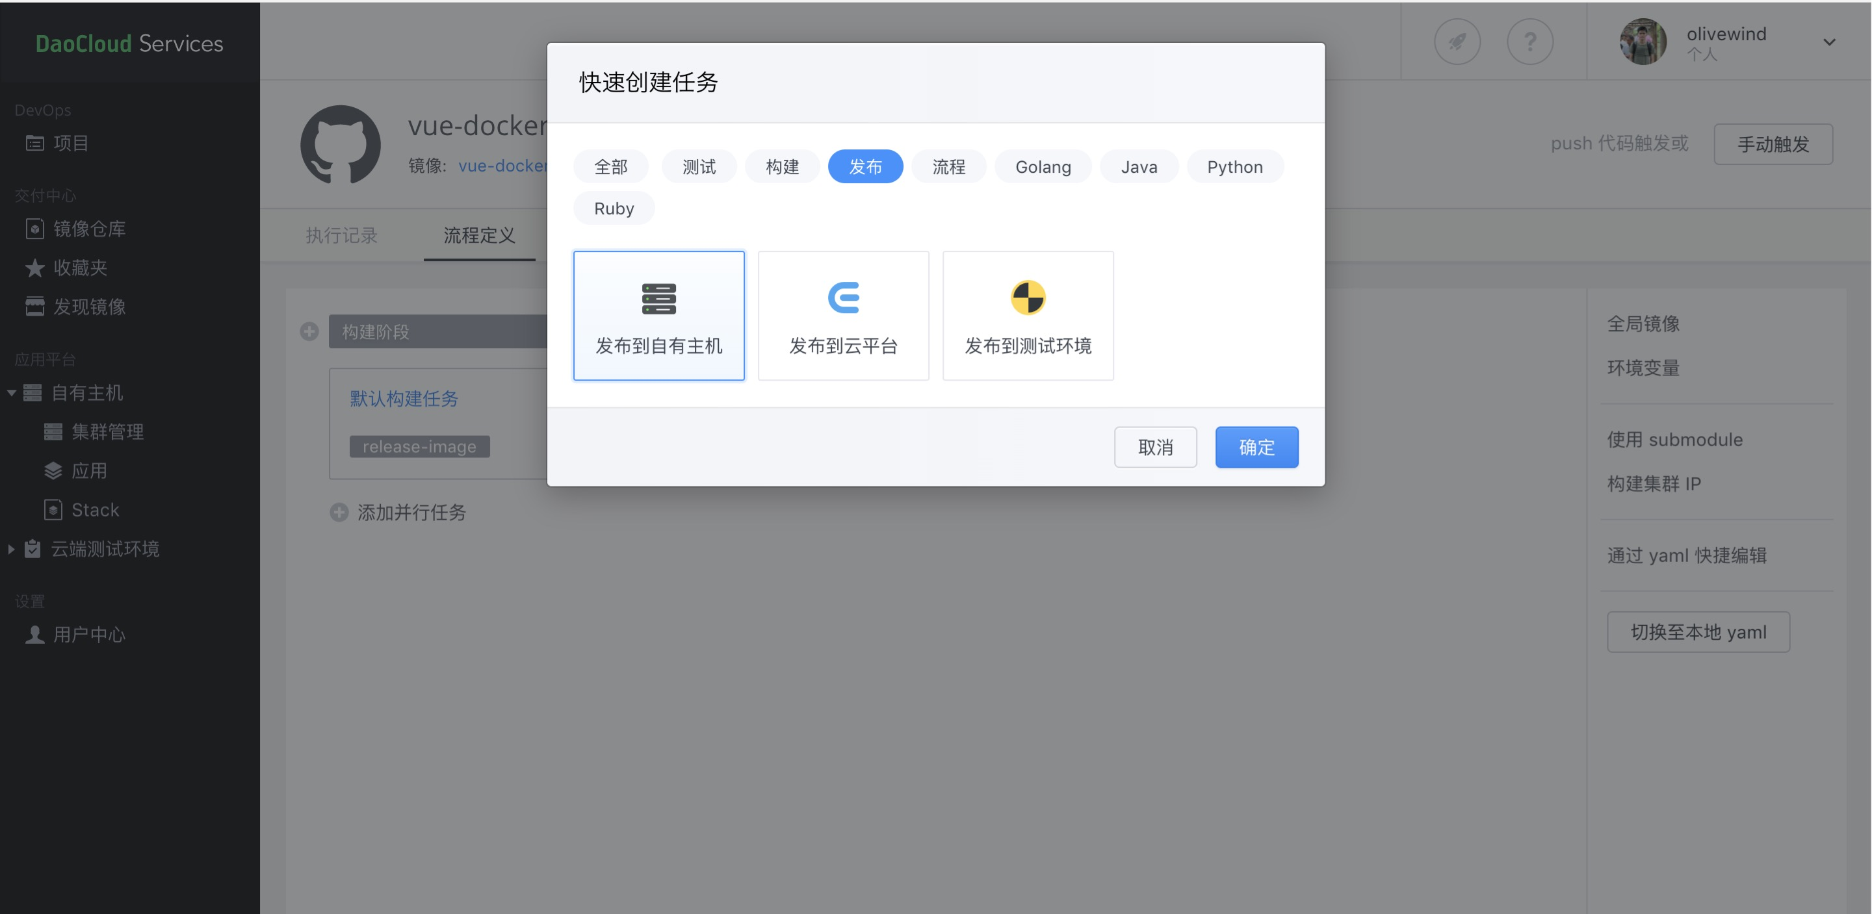Switch the filter to Golang

[1042, 167]
